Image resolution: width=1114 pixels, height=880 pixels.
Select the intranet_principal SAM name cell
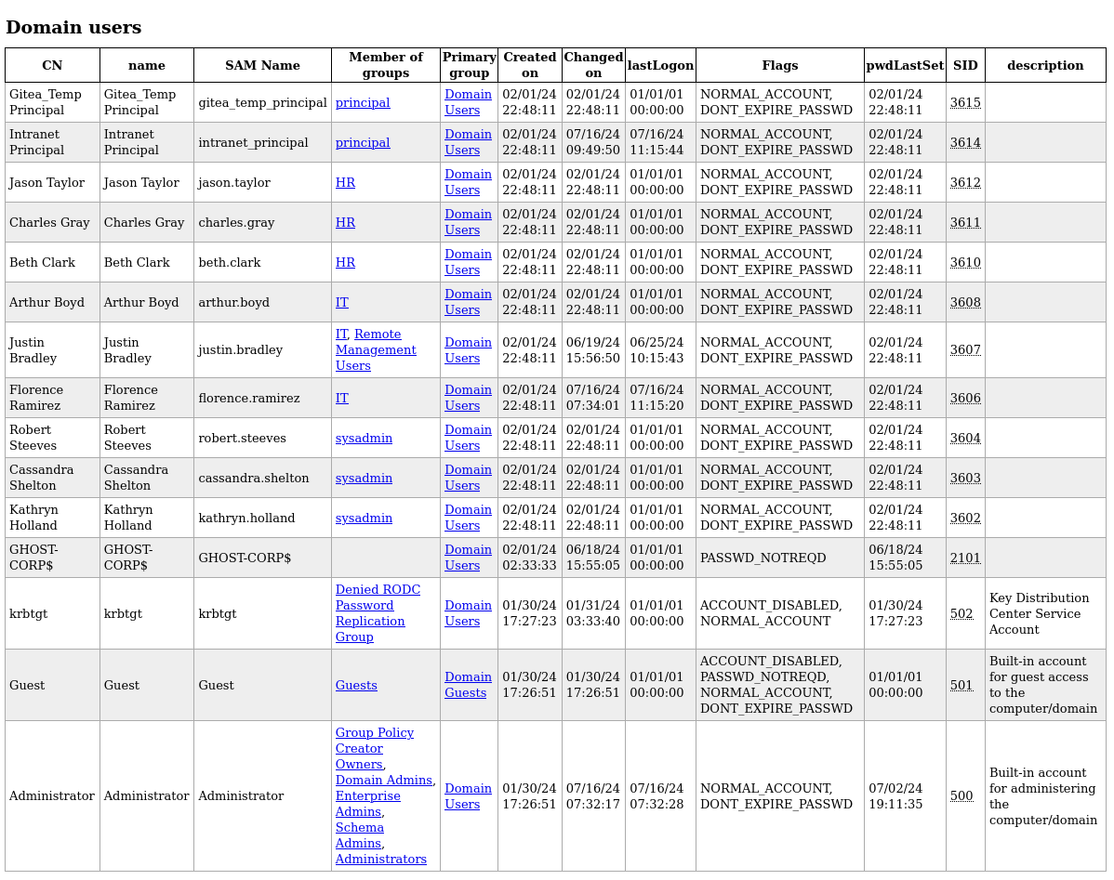click(262, 142)
